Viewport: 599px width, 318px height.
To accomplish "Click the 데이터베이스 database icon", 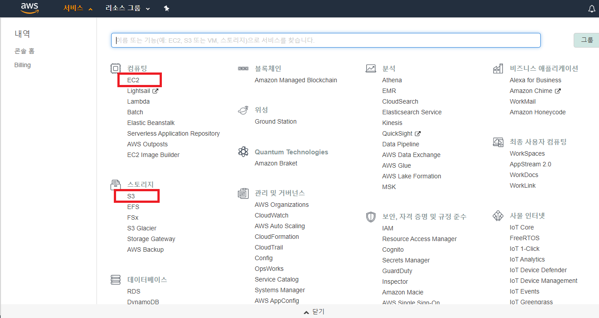I will point(116,280).
